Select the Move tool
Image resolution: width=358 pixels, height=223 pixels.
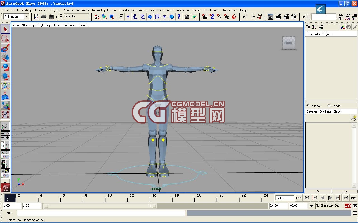point(5,57)
